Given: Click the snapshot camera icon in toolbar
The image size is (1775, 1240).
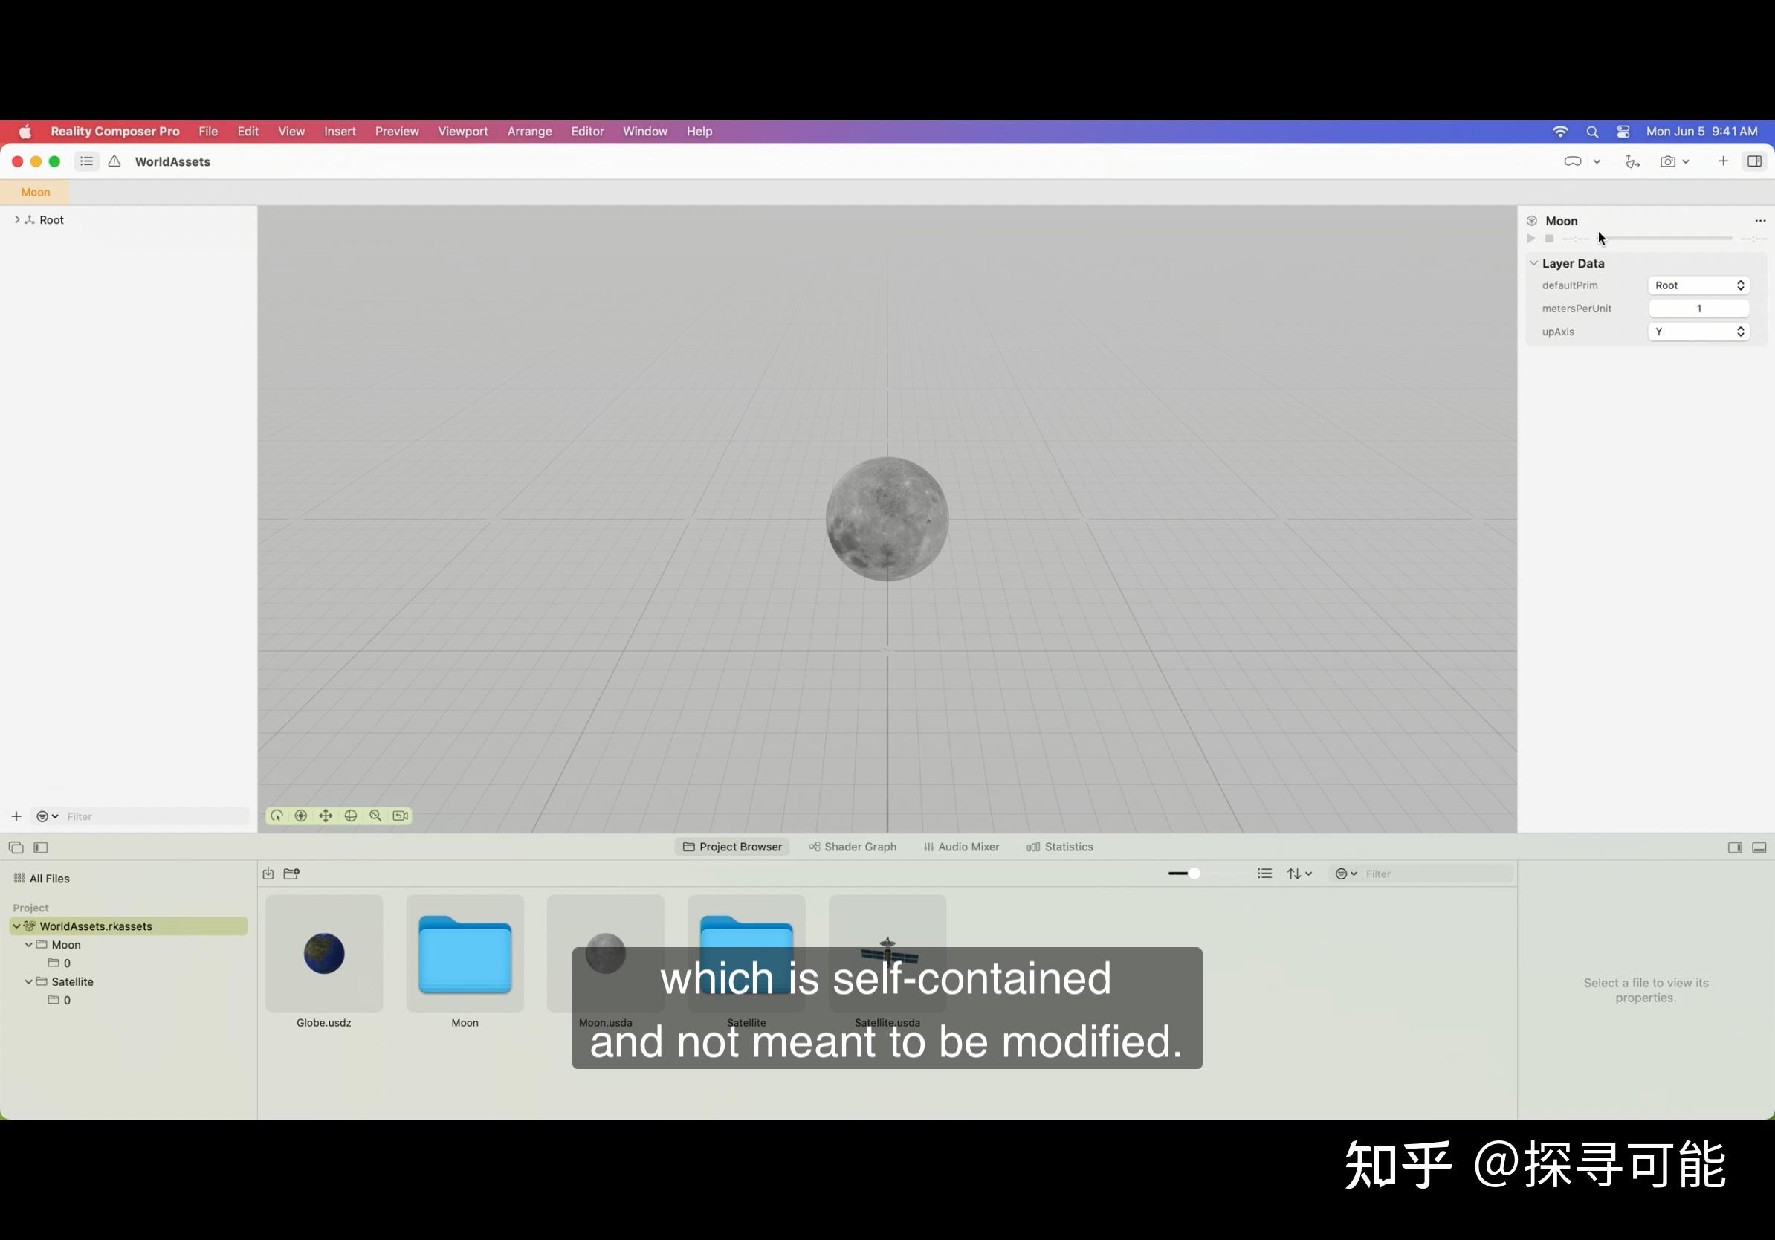Looking at the screenshot, I should (1668, 161).
